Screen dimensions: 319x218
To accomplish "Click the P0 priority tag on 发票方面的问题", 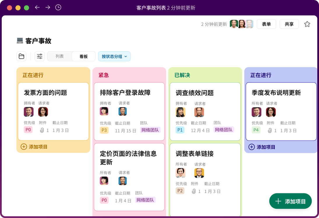I will (x=28, y=130).
